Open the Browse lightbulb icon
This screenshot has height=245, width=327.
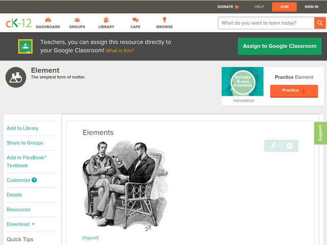[x=165, y=20]
